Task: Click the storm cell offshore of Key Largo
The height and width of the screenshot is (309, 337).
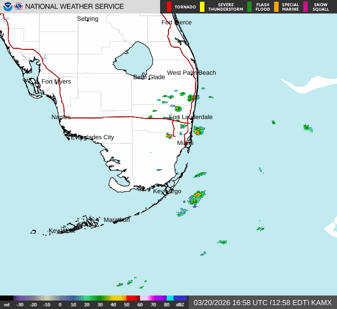Action: (197, 197)
